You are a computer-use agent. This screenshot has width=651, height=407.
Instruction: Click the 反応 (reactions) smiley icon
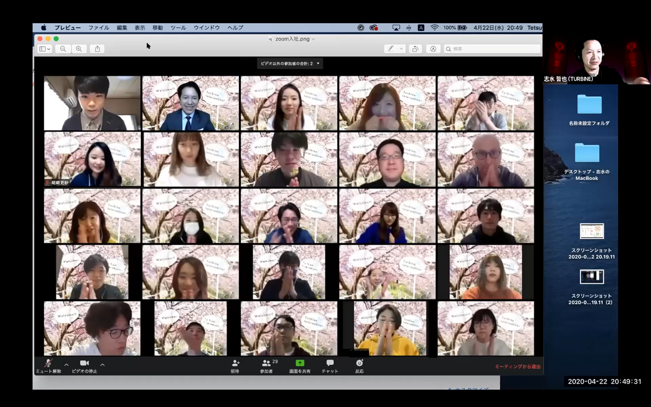click(x=359, y=363)
